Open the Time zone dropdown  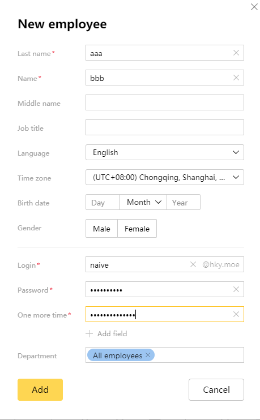click(165, 177)
